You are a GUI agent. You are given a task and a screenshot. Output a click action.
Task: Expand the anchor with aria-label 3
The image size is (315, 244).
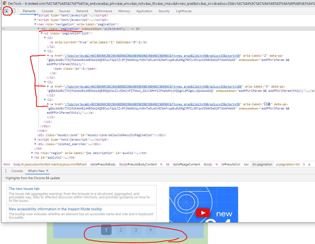point(48,87)
